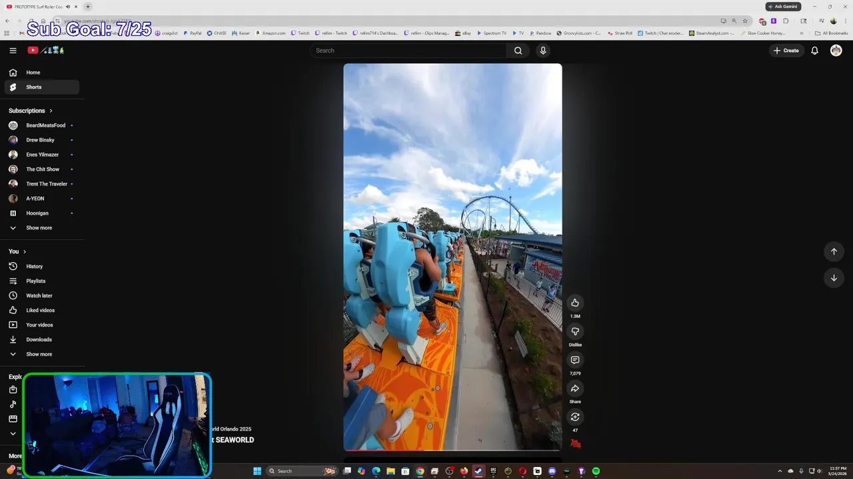853x479 pixels.
Task: Open the You section header
Action: pos(17,251)
